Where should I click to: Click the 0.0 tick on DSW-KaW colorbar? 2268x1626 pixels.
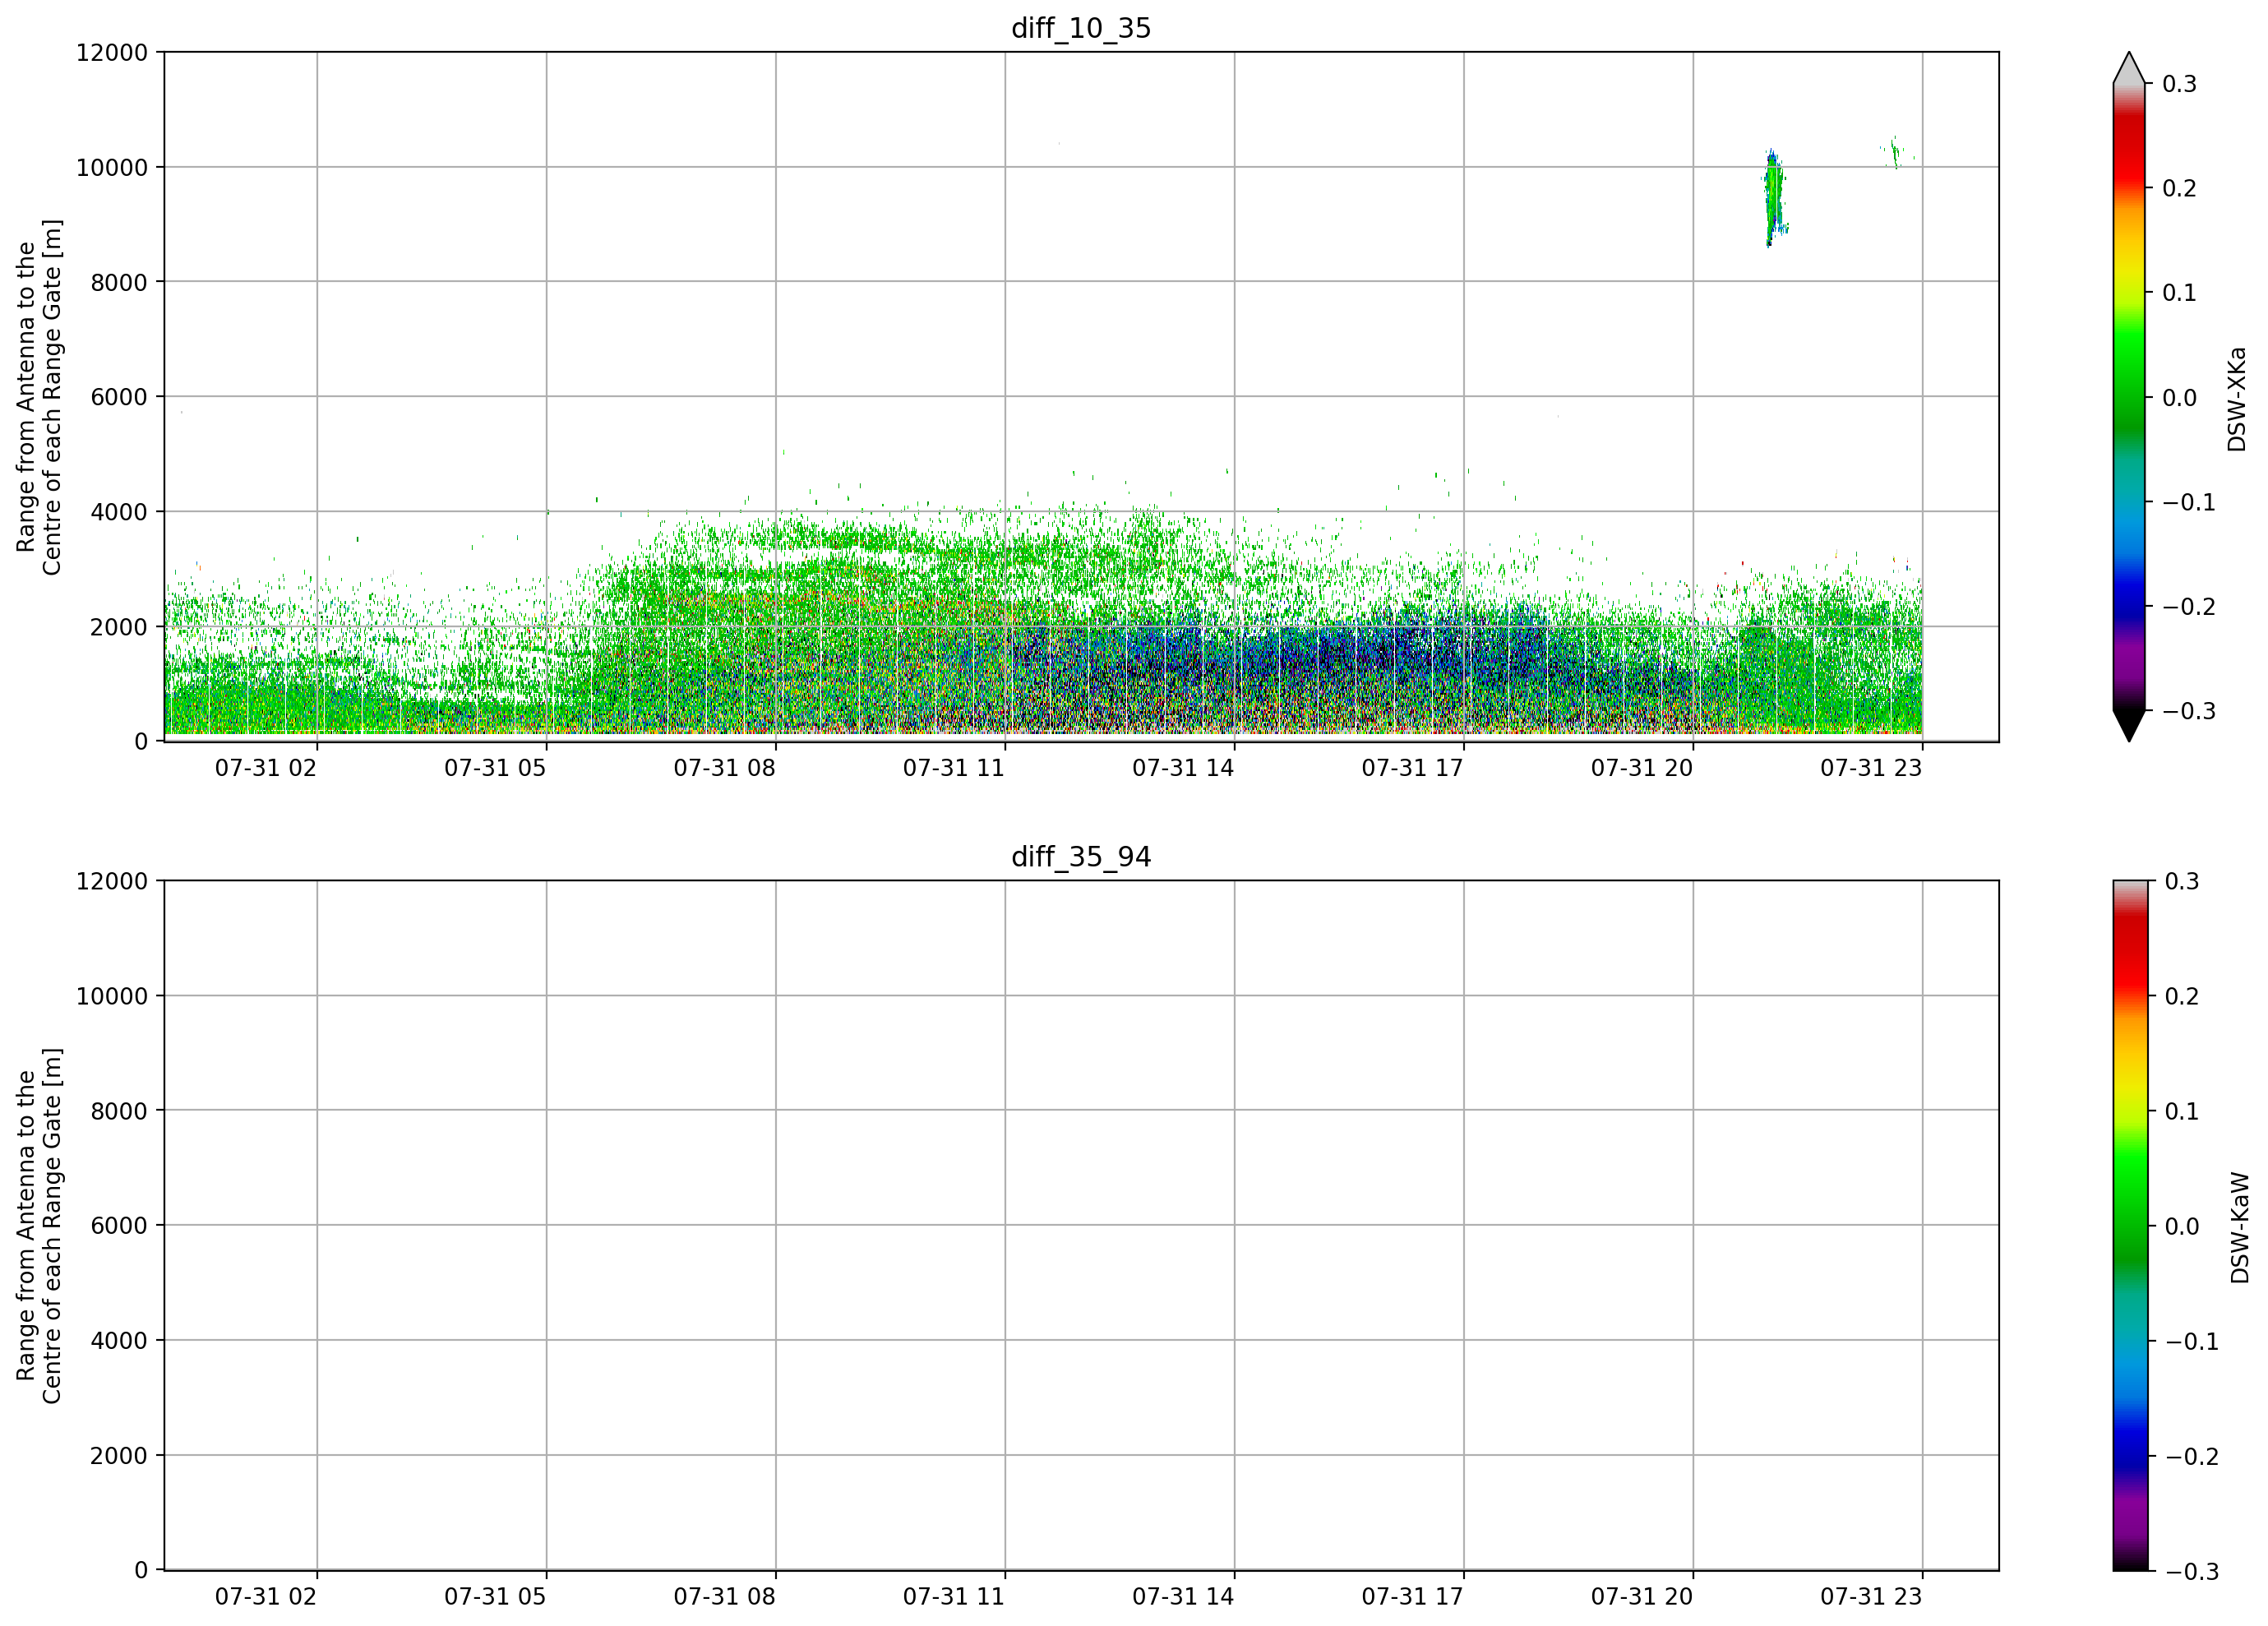point(2181,1226)
